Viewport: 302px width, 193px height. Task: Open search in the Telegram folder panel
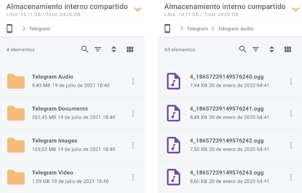[85, 49]
